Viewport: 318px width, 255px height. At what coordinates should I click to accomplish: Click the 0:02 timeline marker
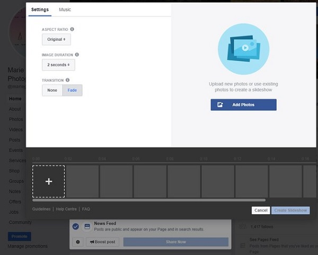click(x=68, y=159)
